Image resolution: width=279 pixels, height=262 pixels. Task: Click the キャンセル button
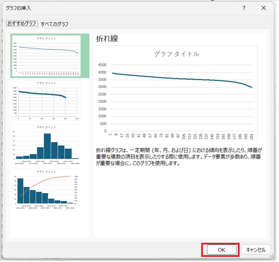(256, 250)
